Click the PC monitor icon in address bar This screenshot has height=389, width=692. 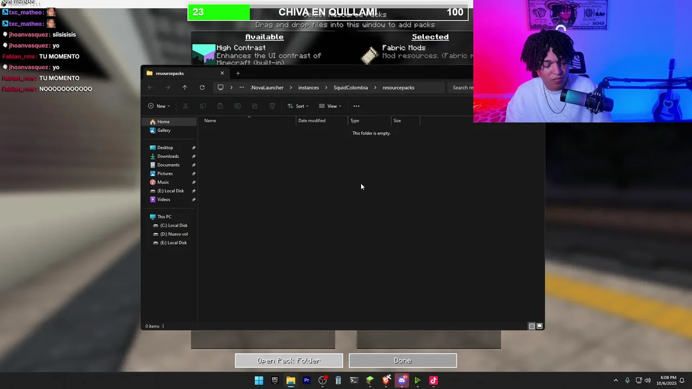click(x=221, y=88)
